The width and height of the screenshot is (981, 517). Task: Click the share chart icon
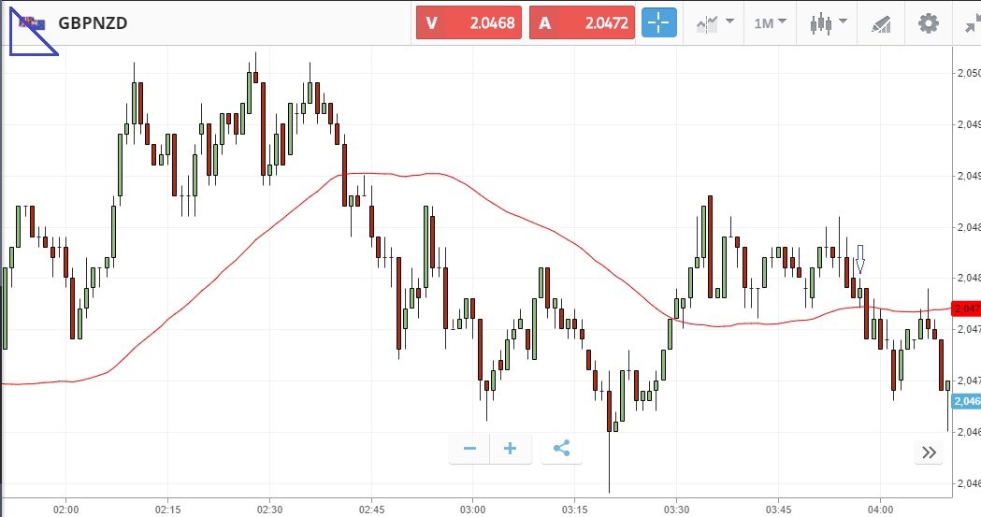coord(561,449)
